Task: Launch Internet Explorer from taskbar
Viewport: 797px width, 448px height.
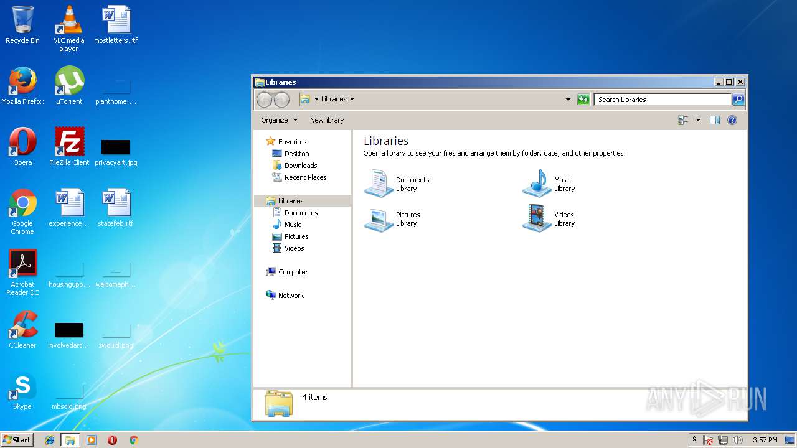Action: (50, 440)
